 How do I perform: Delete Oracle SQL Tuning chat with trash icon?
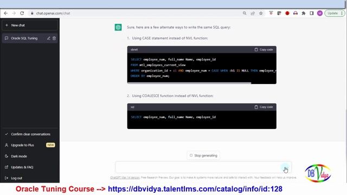(54, 38)
